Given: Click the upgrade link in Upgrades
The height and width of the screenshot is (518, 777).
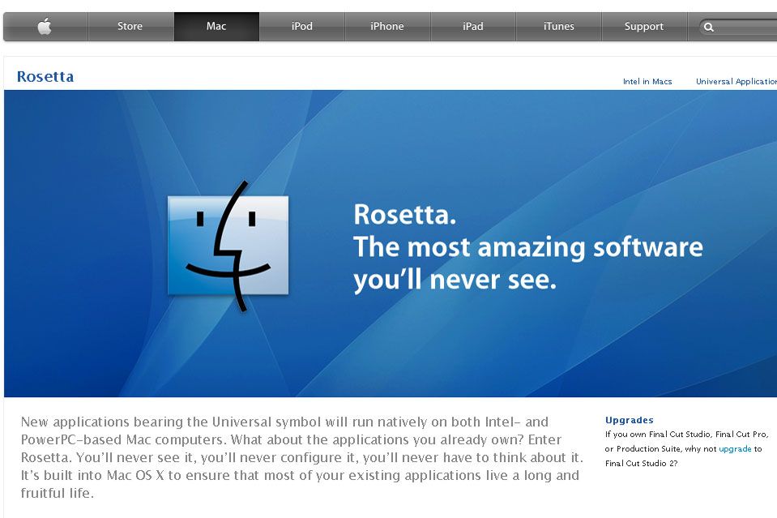Looking at the screenshot, I should coord(735,448).
